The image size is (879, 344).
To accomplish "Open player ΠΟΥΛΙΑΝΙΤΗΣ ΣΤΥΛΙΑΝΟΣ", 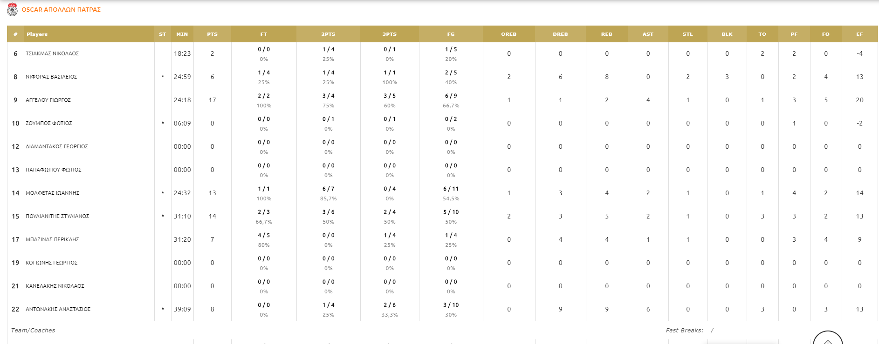I will 57,217.
